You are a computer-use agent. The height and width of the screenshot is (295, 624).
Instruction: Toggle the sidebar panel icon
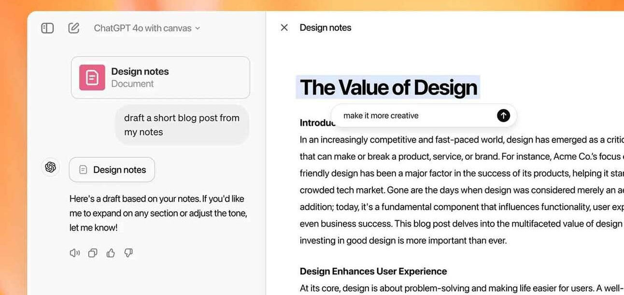(47, 28)
